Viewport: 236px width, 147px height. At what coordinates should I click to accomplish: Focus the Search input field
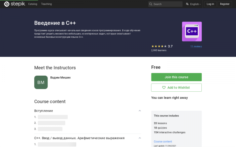click(x=165, y=4)
